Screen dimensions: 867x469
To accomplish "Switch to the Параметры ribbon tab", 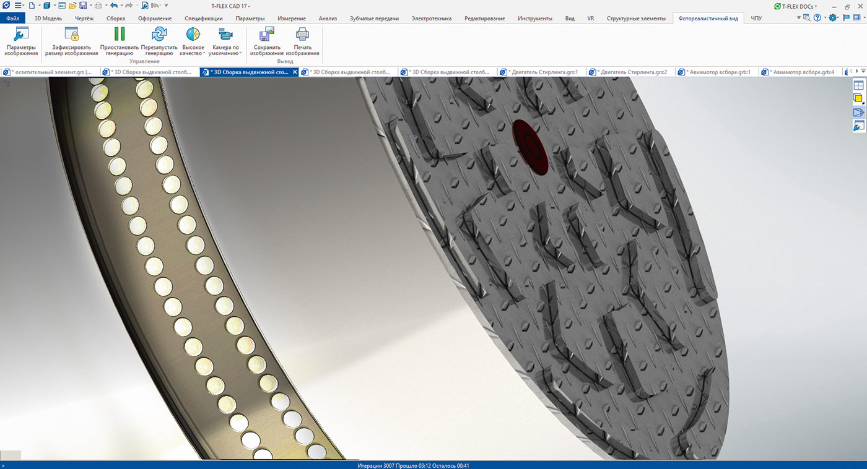I will pos(250,19).
